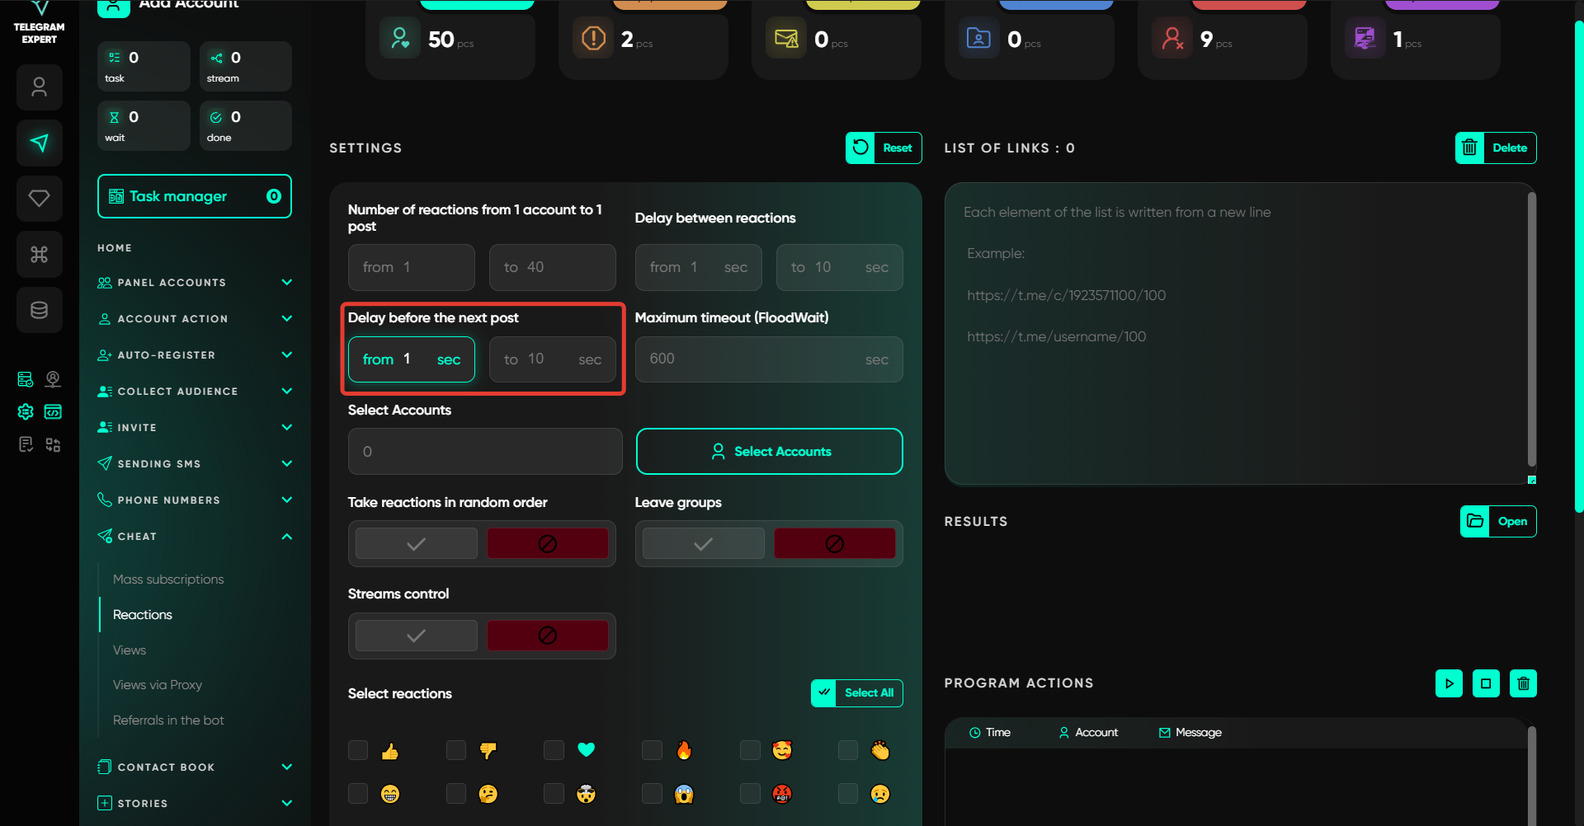Tick the thumbs-up reaction checkbox
The image size is (1584, 826).
[358, 750]
